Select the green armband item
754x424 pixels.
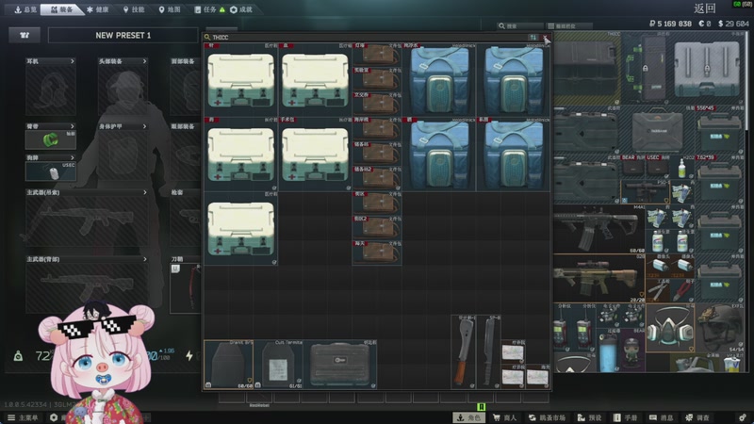pos(51,139)
